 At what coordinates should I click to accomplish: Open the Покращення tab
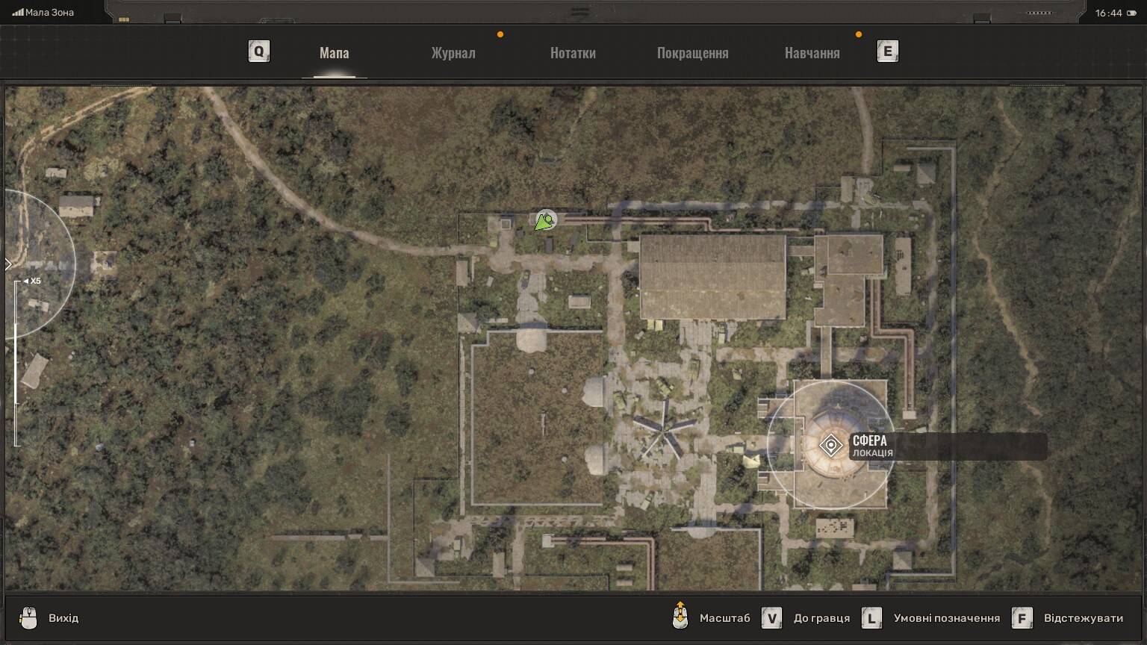[693, 53]
